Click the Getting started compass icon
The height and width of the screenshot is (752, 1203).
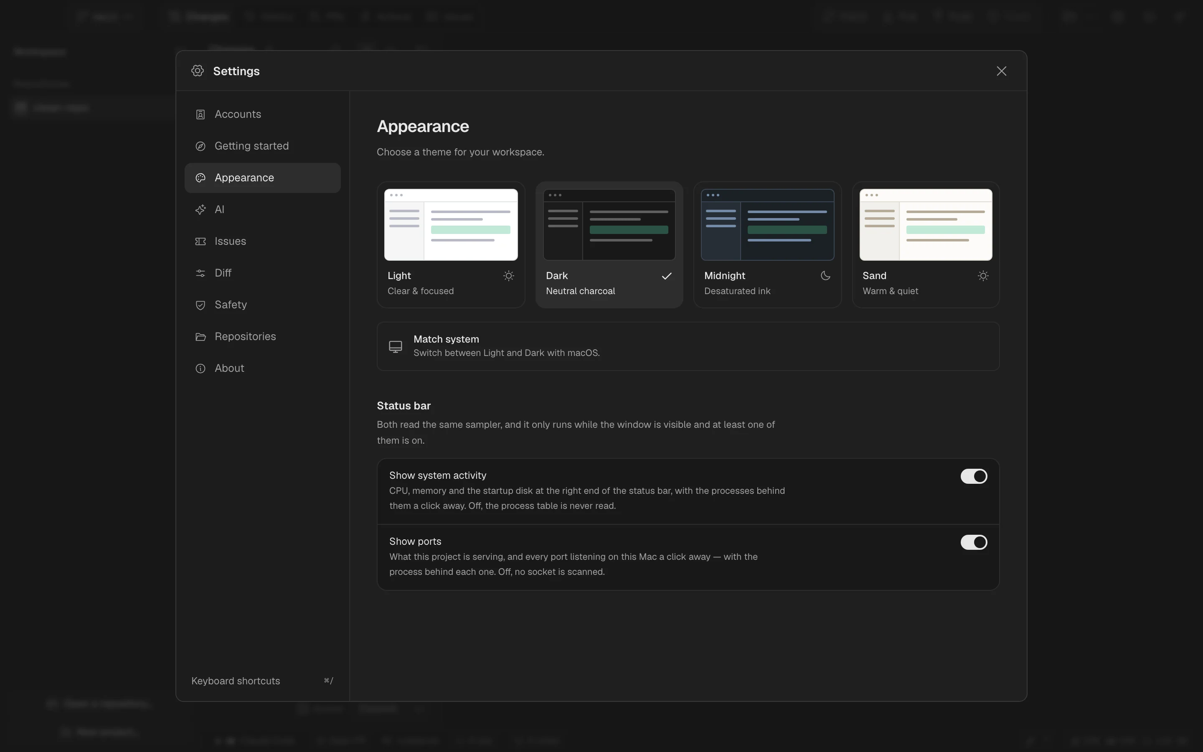click(x=200, y=146)
